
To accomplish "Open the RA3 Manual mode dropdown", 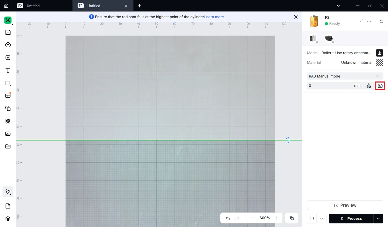I will [345, 76].
